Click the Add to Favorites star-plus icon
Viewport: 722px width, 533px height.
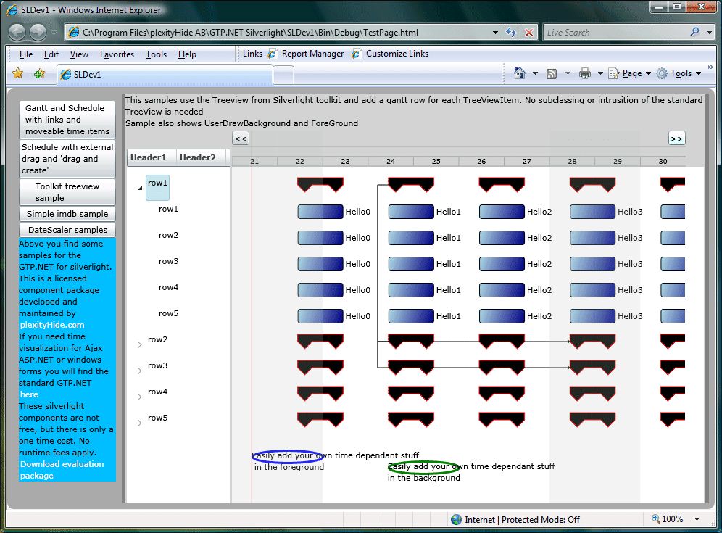pos(39,74)
